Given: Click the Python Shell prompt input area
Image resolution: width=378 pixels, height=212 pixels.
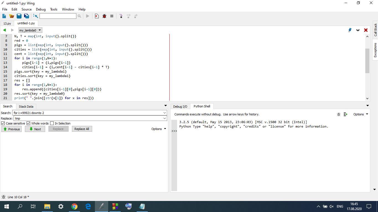Looking at the screenshot, I should (x=273, y=131).
